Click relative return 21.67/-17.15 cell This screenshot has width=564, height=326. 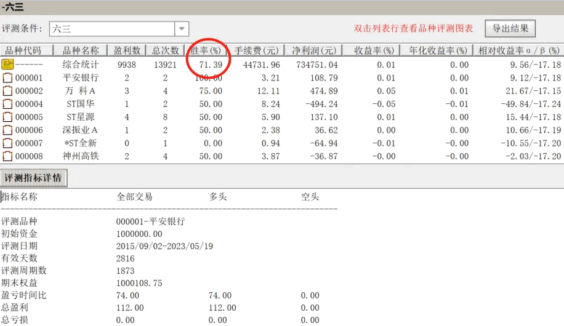coord(533,91)
